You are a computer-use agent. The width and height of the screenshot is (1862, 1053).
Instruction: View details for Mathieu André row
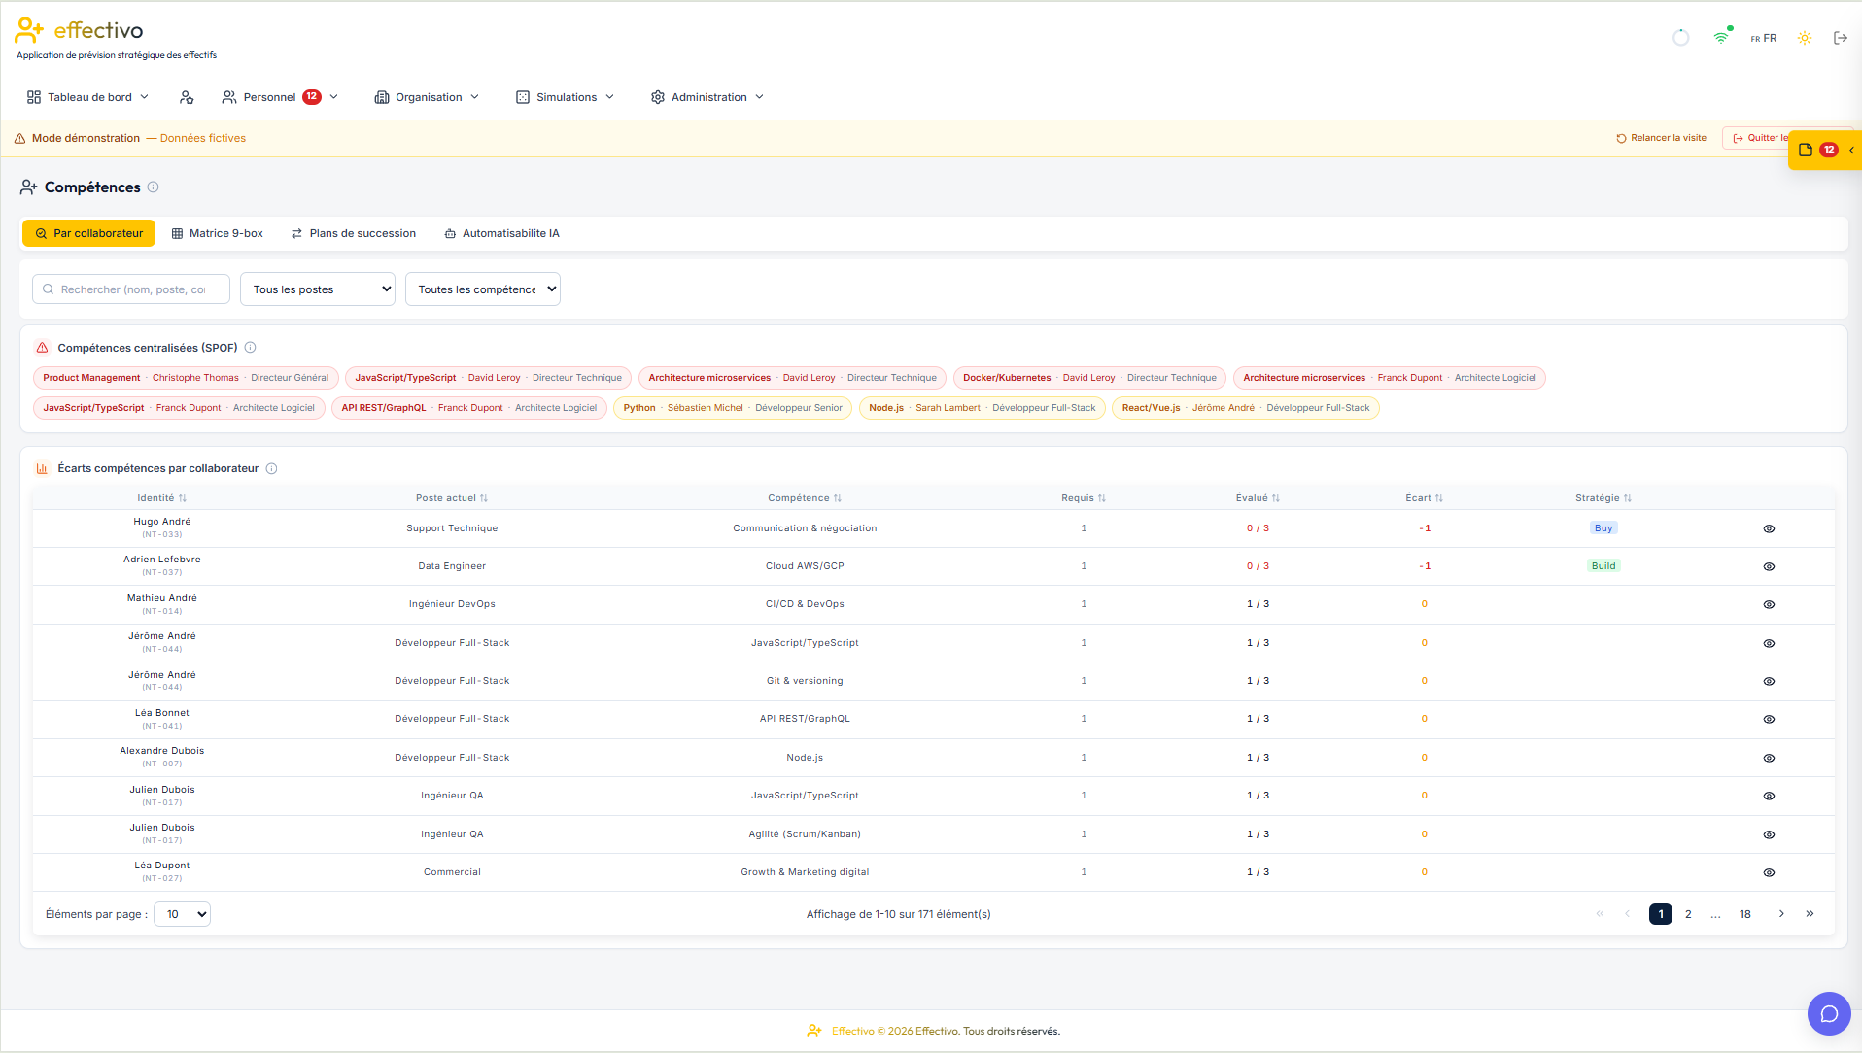pos(1769,604)
